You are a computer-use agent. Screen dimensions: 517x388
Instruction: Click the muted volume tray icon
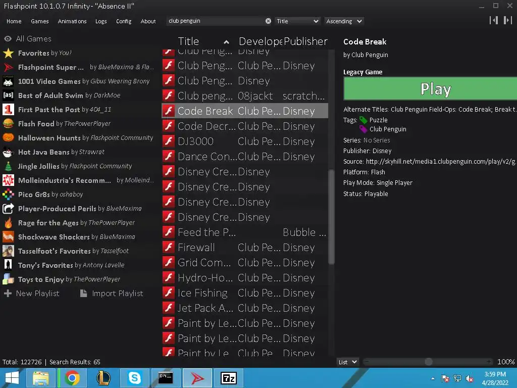pyautogui.click(x=470, y=379)
